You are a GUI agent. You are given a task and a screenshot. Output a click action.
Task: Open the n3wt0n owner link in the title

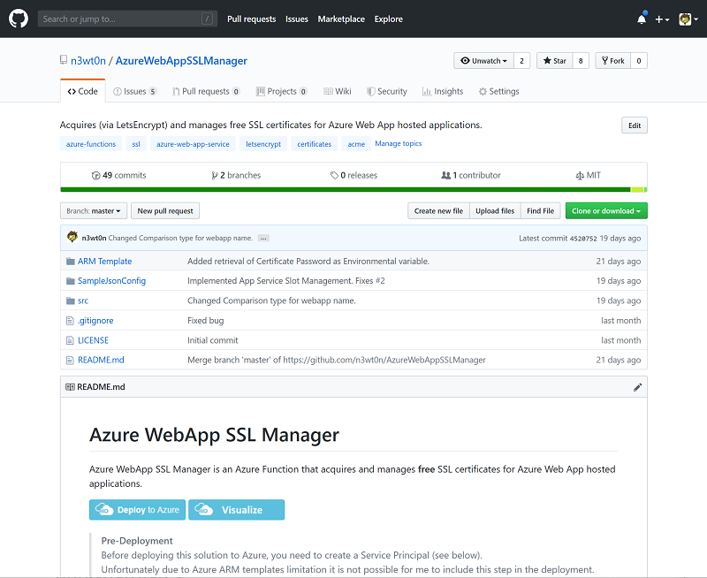[87, 60]
